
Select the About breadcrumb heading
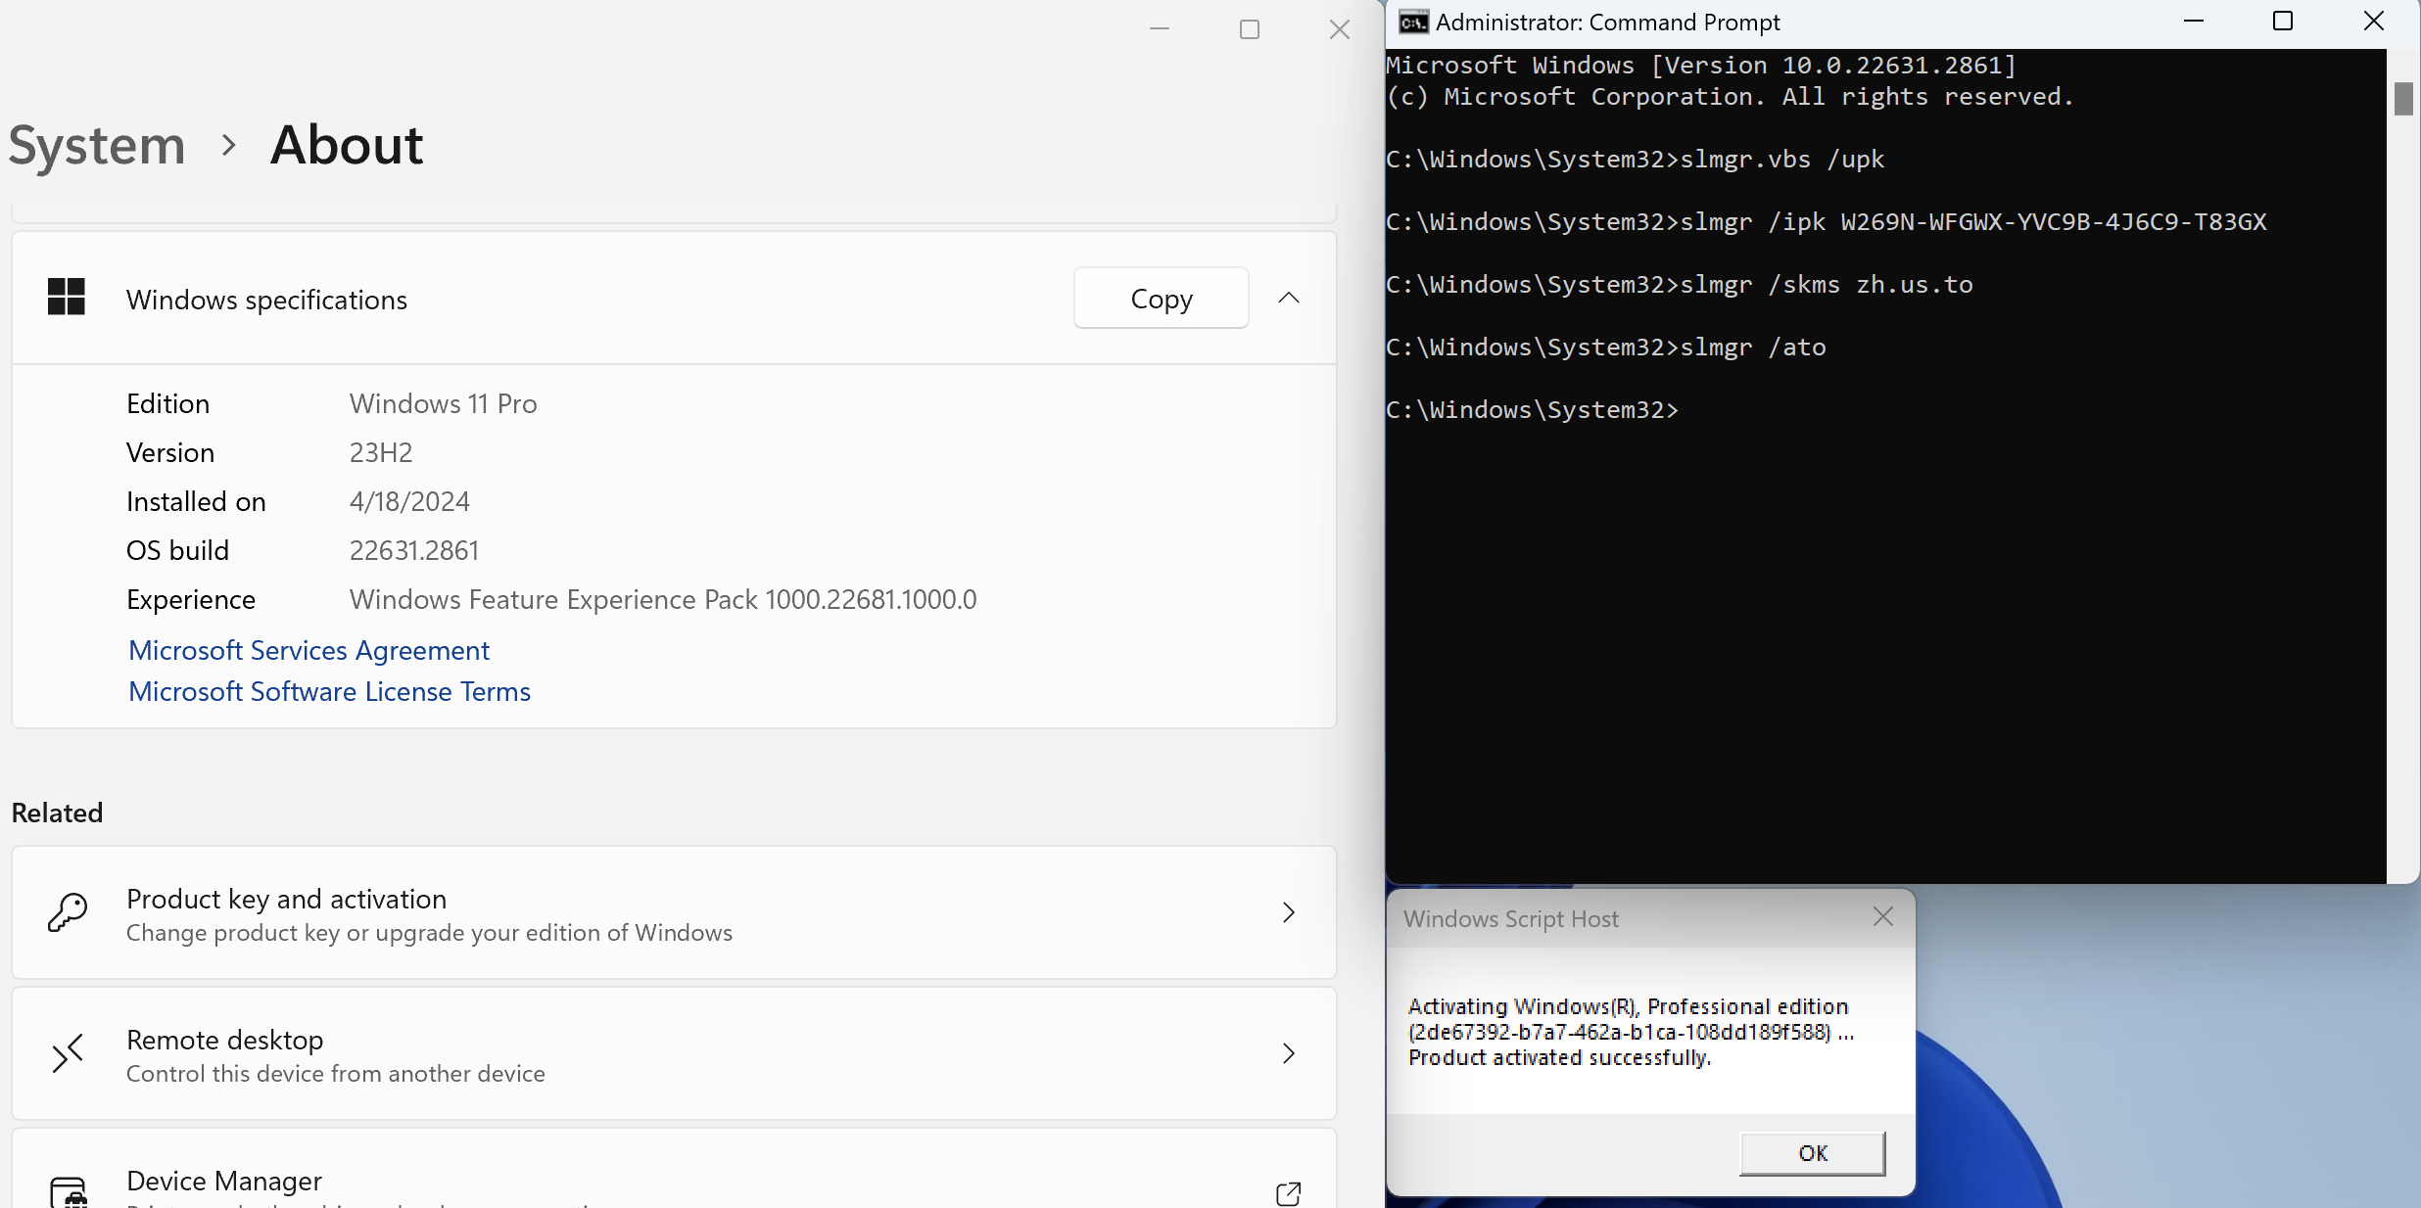[347, 145]
